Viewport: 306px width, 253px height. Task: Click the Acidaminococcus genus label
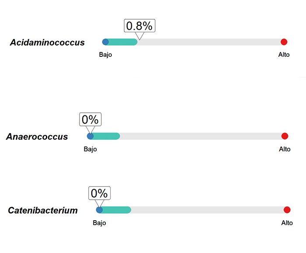pyautogui.click(x=47, y=42)
